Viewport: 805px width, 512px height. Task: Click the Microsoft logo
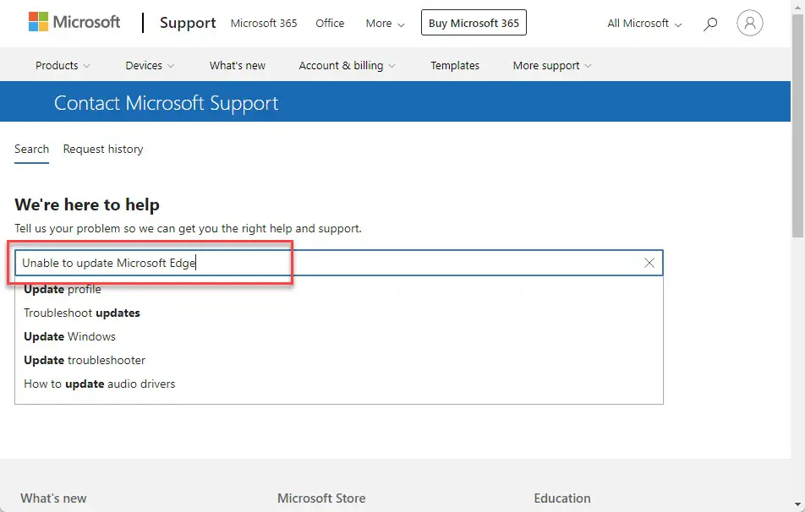[x=74, y=22]
